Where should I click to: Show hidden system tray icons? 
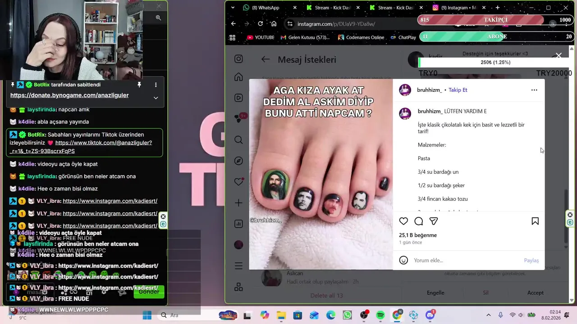pyautogui.click(x=488, y=315)
